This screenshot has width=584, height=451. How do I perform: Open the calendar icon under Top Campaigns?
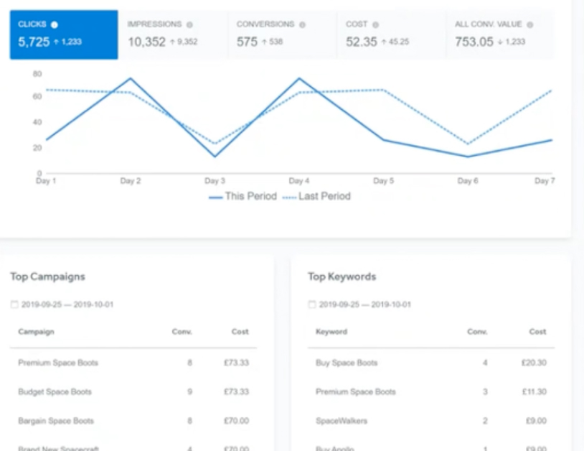pos(14,304)
